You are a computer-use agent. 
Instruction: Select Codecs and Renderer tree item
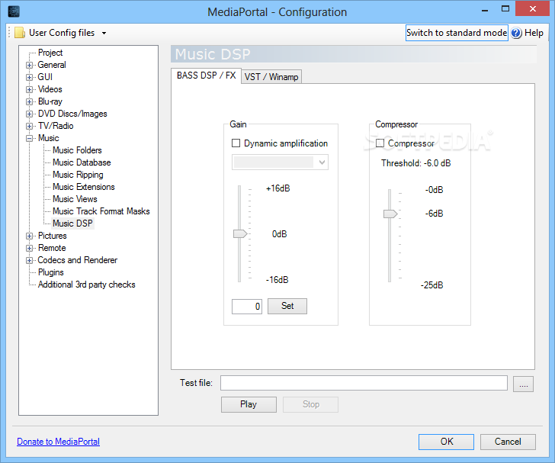(x=78, y=260)
